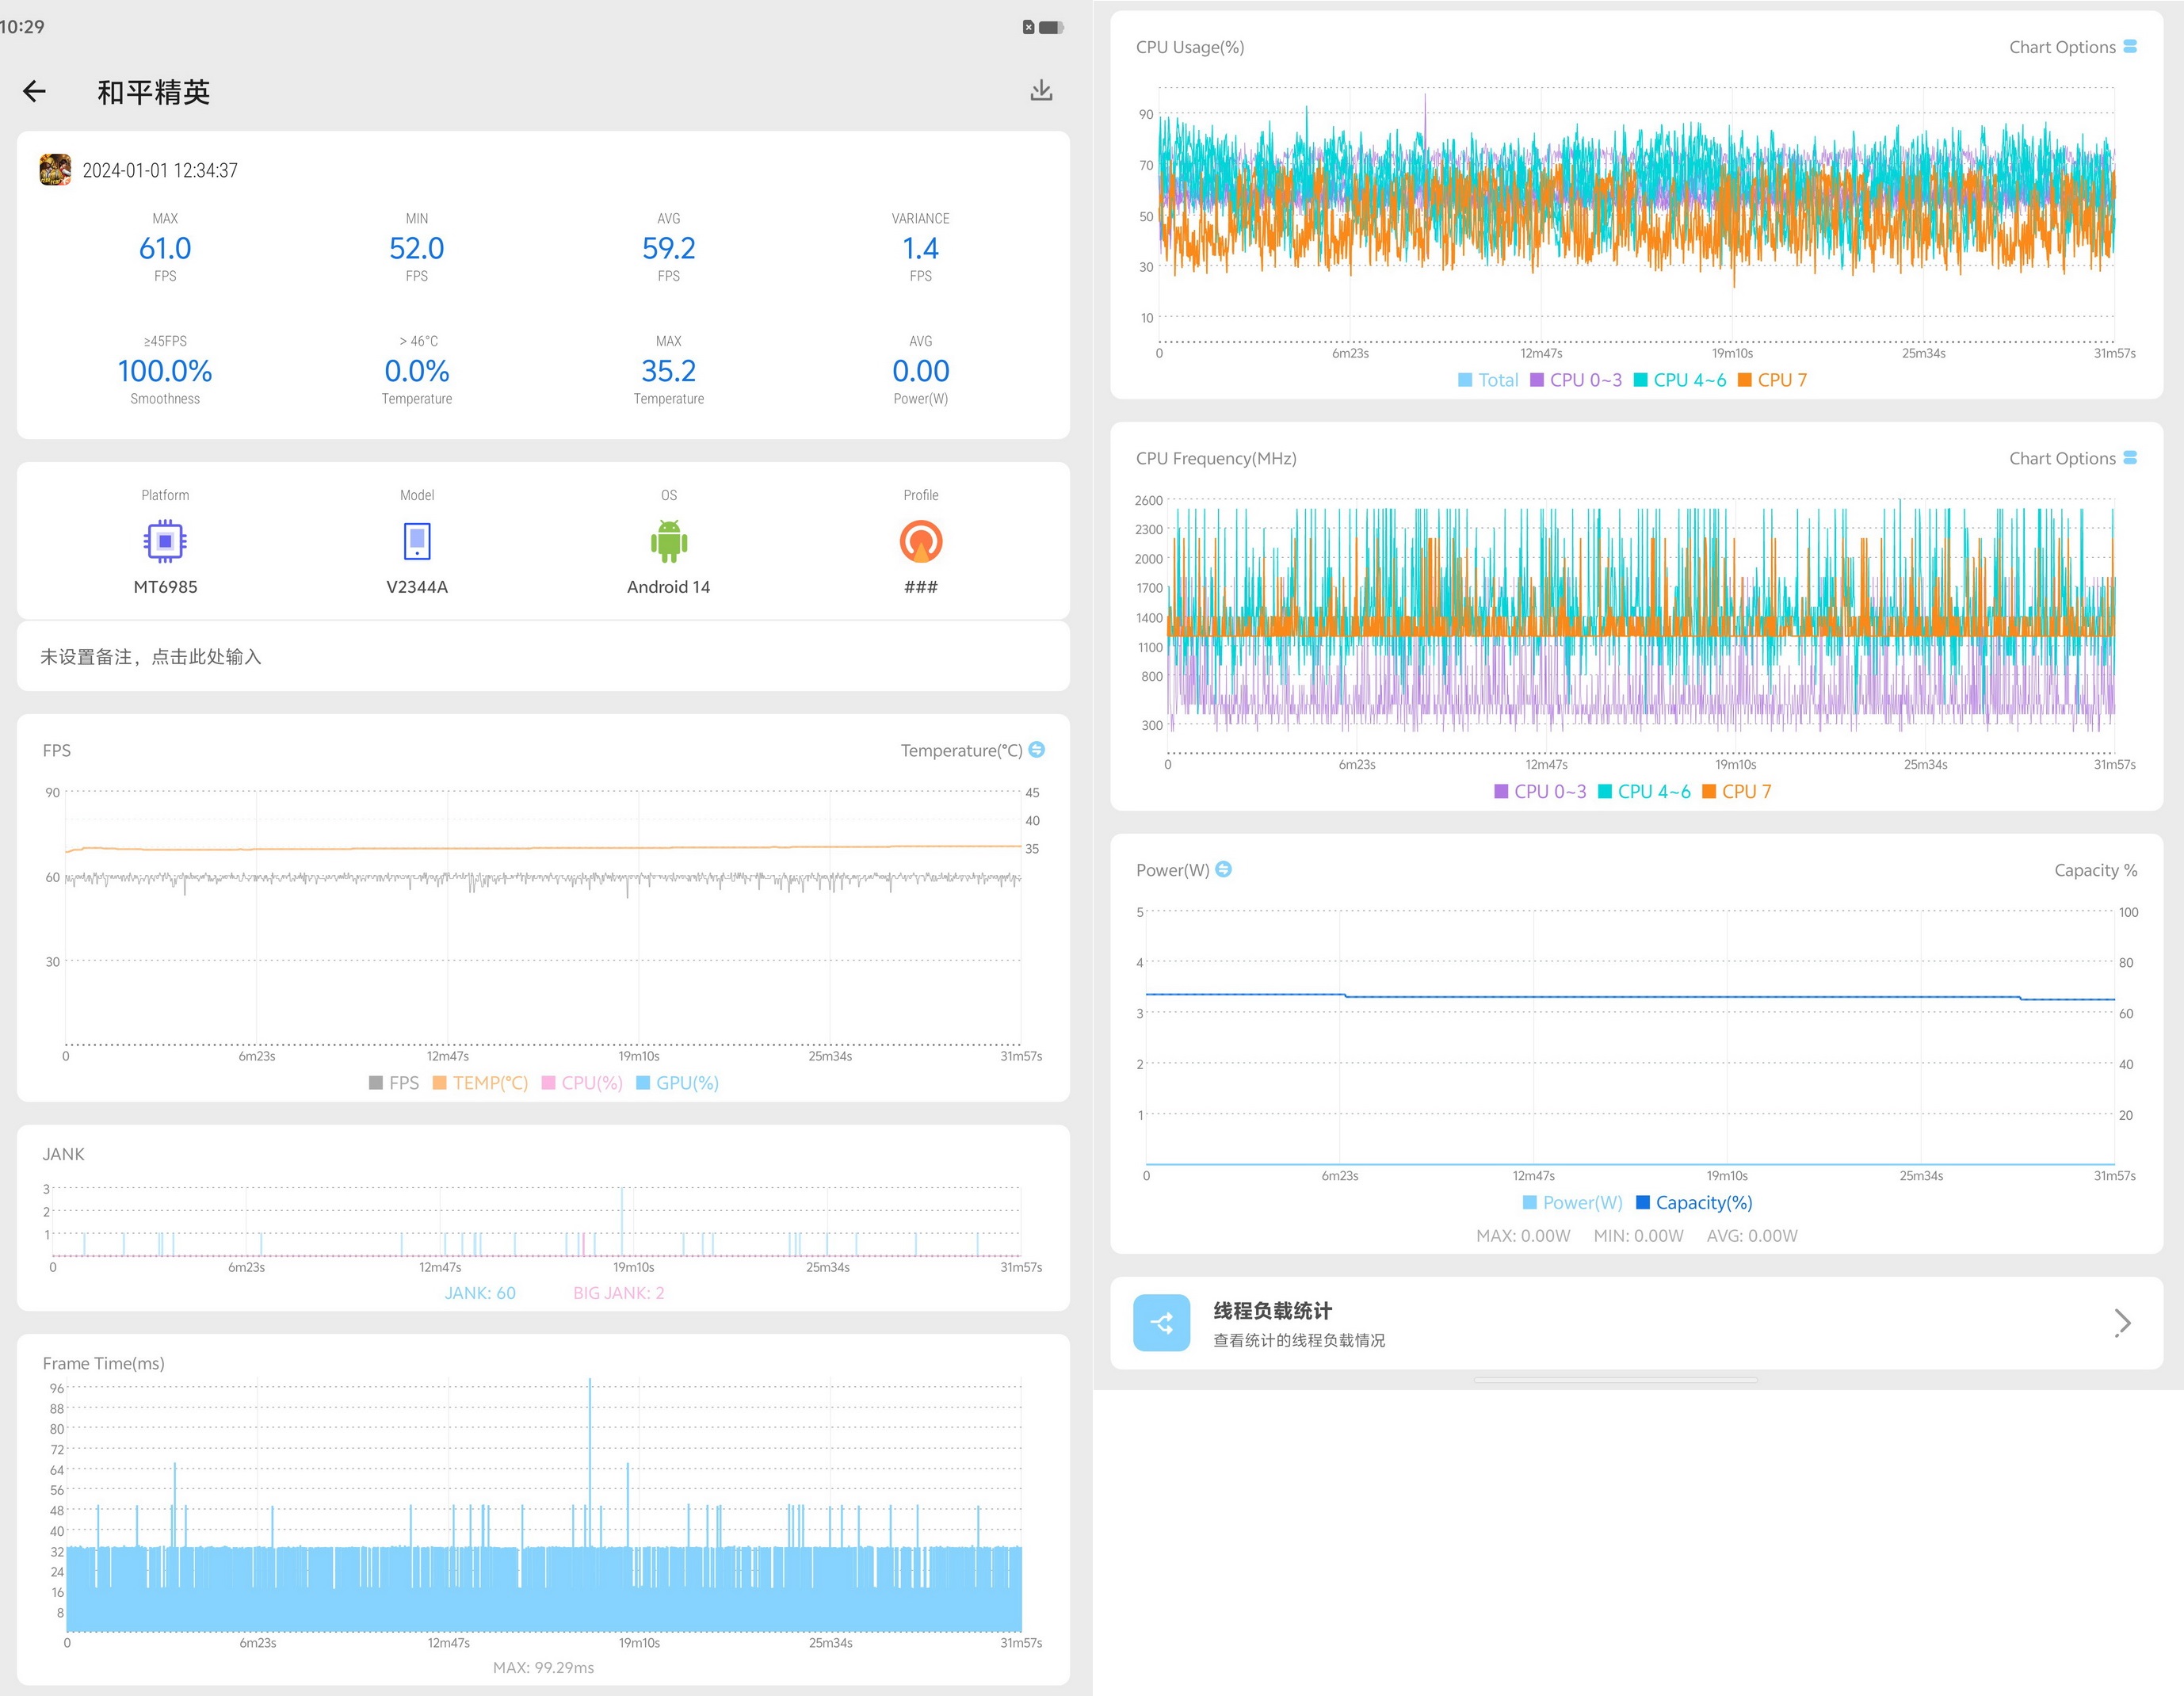Click the MAX: 99.29ms frame time label
Screen dimensions: 2184x1696
pos(543,1668)
